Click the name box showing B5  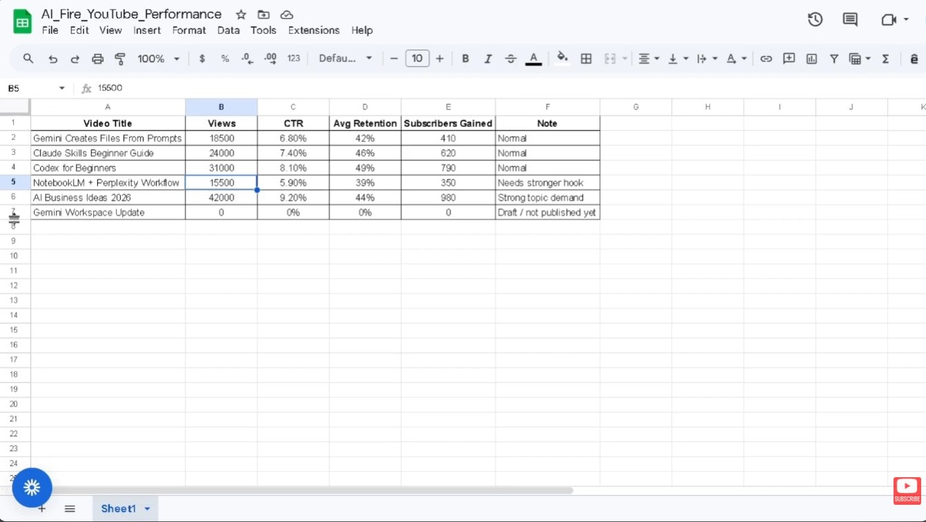coord(37,88)
